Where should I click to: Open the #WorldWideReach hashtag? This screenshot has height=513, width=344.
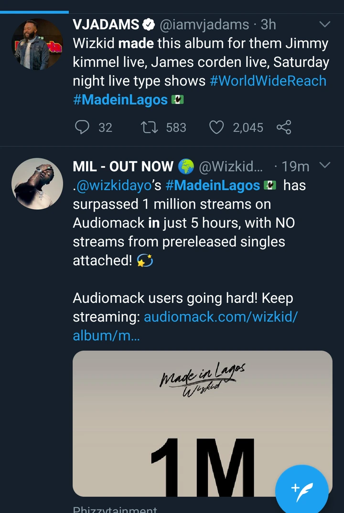[x=268, y=80]
